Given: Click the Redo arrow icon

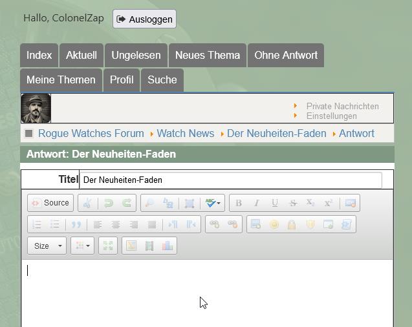Looking at the screenshot, I should [x=127, y=203].
